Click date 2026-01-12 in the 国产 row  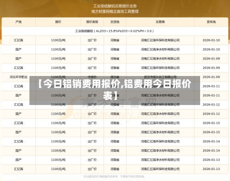pos(211,114)
